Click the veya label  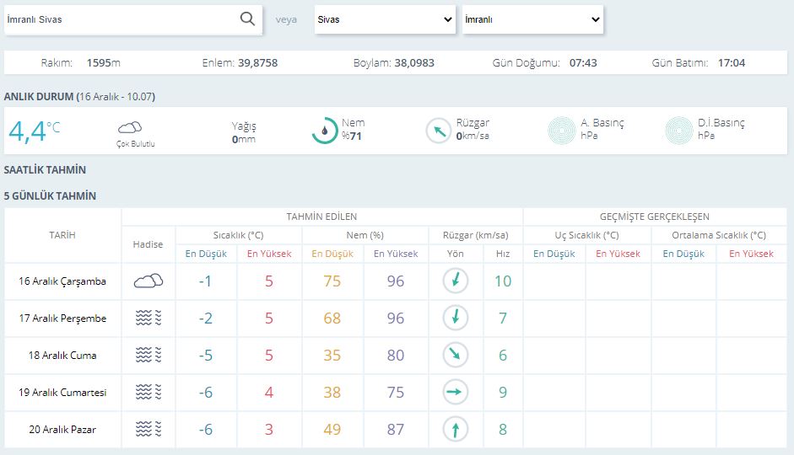click(286, 19)
